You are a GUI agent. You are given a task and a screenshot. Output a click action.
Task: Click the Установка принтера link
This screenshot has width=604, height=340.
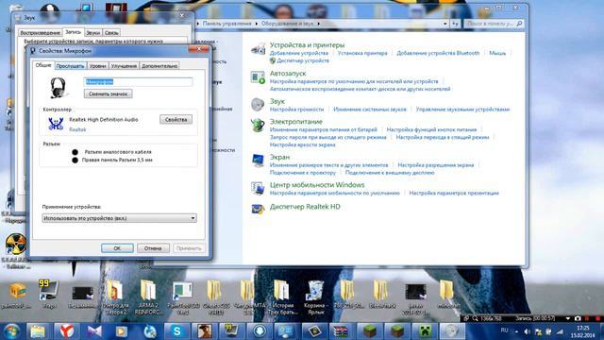click(x=362, y=53)
